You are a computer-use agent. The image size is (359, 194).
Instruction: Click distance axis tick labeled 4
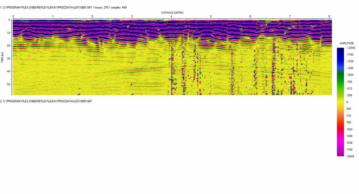[171, 16]
